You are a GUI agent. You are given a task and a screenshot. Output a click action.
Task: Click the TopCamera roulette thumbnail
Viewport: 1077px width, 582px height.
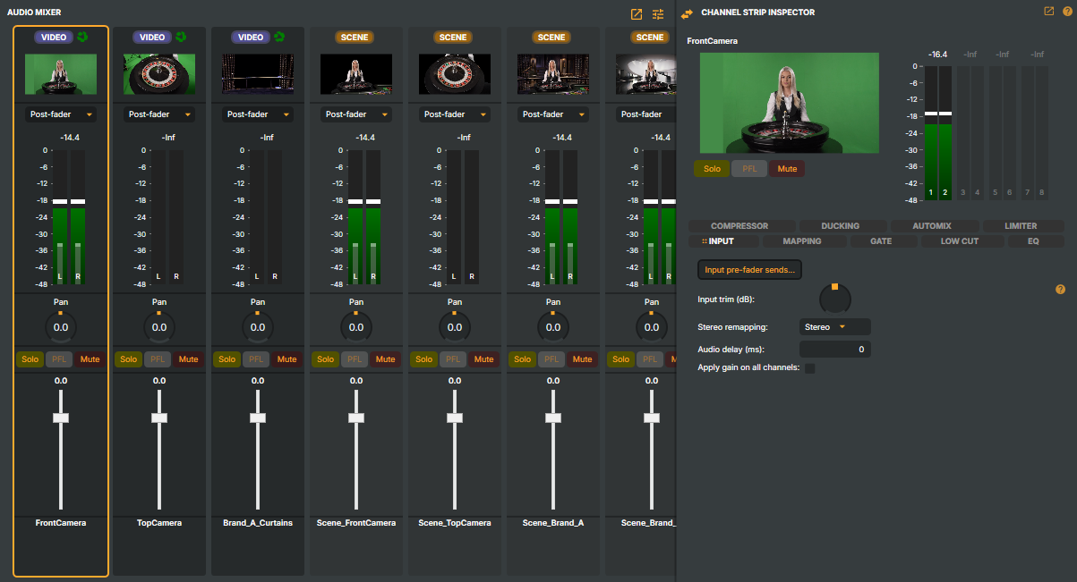click(159, 74)
